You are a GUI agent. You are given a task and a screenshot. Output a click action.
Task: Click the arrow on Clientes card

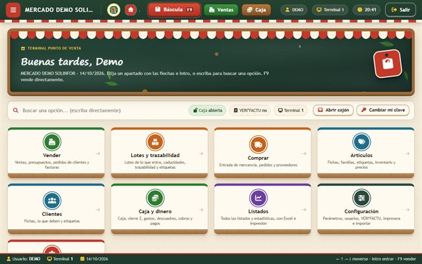pos(98,210)
